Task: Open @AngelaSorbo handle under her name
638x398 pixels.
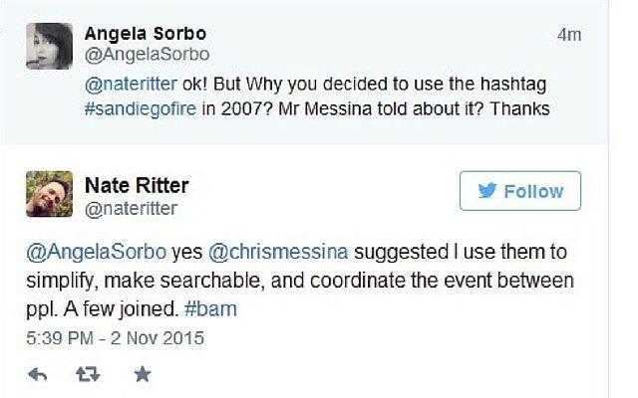Action: (x=147, y=55)
